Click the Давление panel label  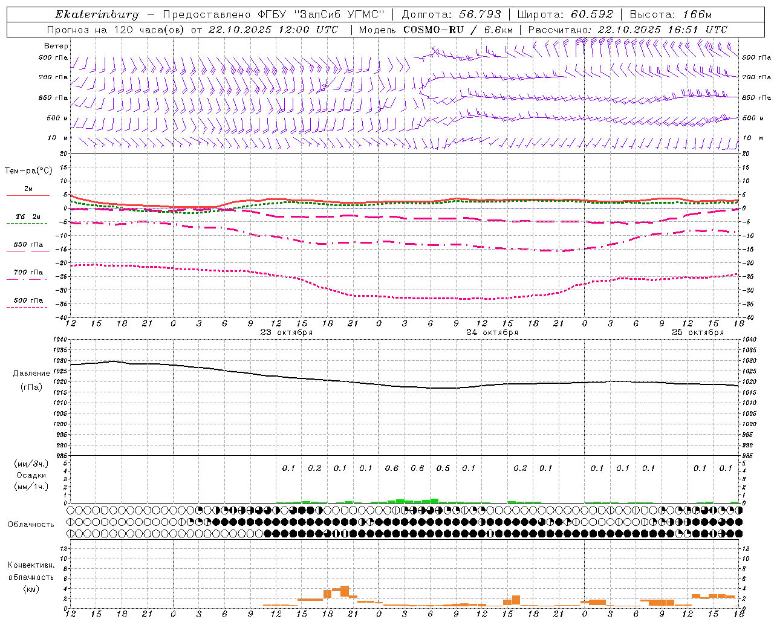tap(31, 374)
